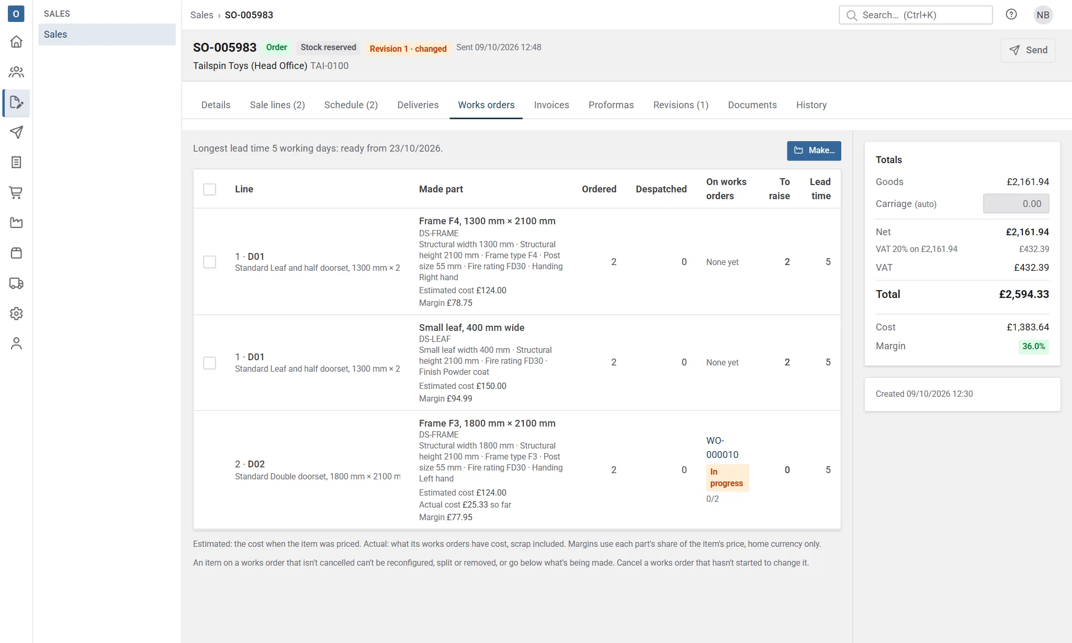The height and width of the screenshot is (643, 1072).
Task: Open the delivery truck icon
Action: click(x=16, y=283)
